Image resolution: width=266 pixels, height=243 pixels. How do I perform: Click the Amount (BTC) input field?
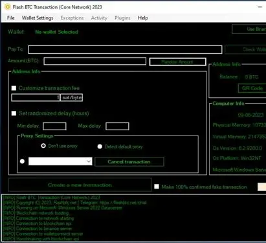95,61
